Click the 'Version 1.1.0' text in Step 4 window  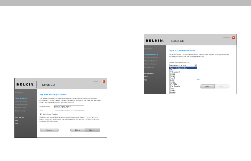[227, 38]
